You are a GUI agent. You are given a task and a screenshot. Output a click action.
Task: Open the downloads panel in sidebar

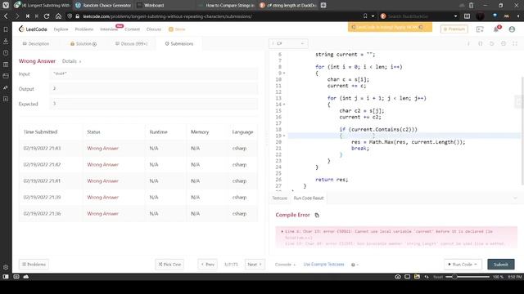click(x=6, y=41)
